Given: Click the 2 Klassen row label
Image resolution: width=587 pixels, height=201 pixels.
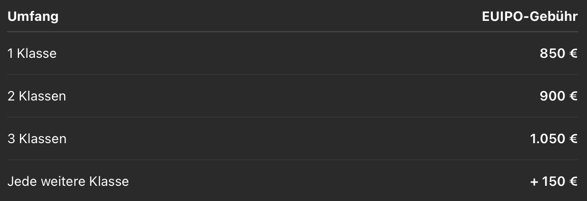Looking at the screenshot, I should pyautogui.click(x=37, y=96).
